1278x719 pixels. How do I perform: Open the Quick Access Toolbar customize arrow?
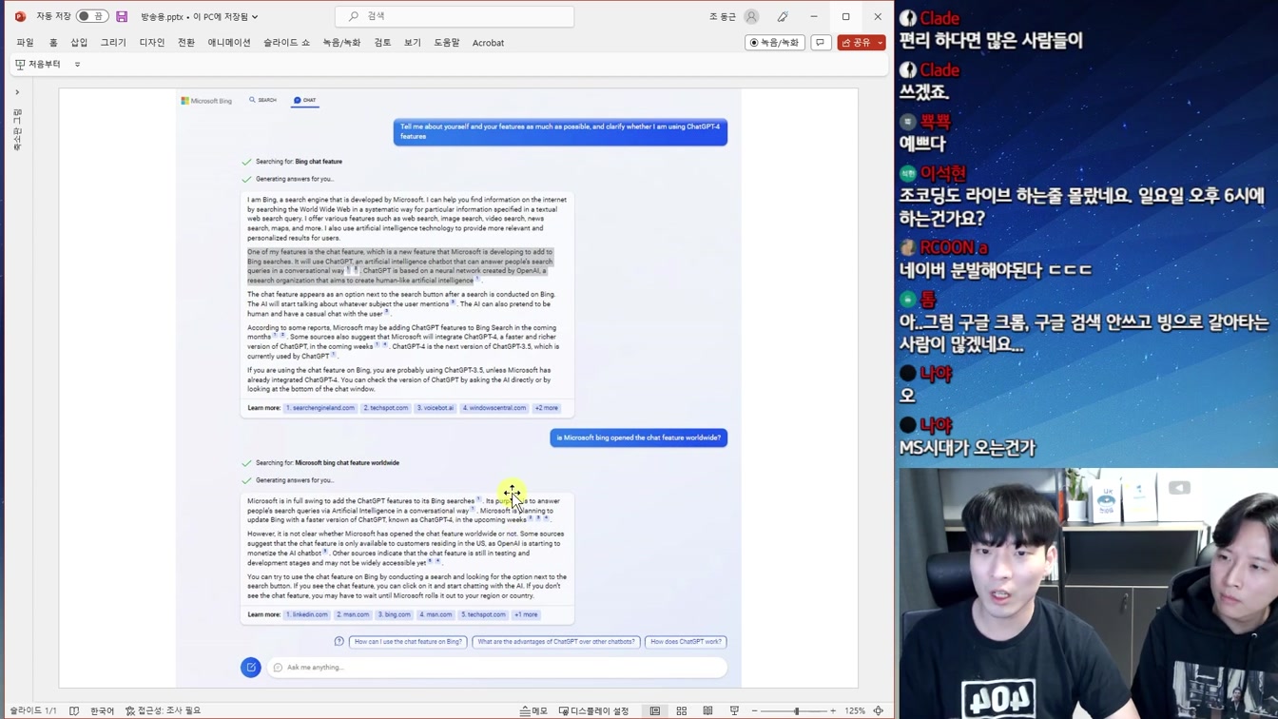click(x=77, y=65)
